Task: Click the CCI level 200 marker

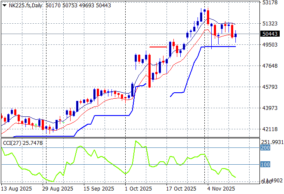Action: (x=265, y=147)
